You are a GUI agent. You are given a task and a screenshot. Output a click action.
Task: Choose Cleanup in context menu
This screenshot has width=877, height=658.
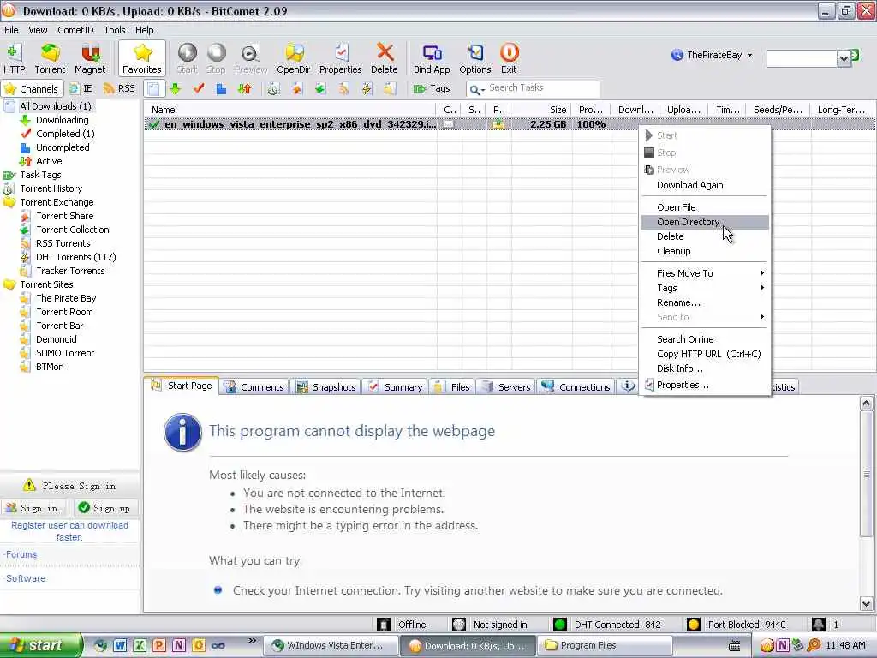pyautogui.click(x=705, y=251)
